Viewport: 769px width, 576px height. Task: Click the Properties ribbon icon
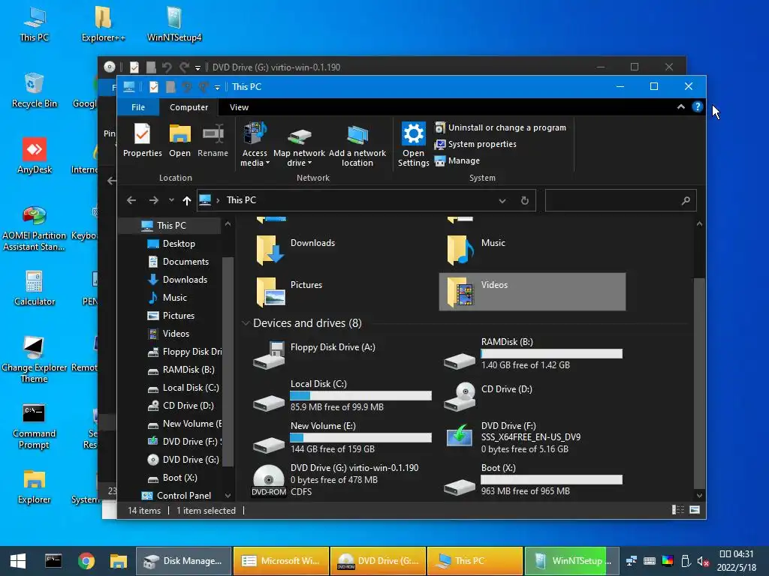point(142,140)
